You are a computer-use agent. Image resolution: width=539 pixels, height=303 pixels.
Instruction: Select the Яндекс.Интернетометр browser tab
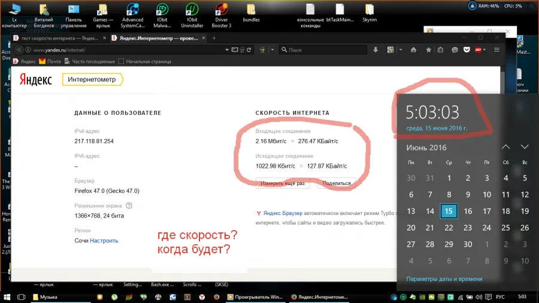pos(159,38)
